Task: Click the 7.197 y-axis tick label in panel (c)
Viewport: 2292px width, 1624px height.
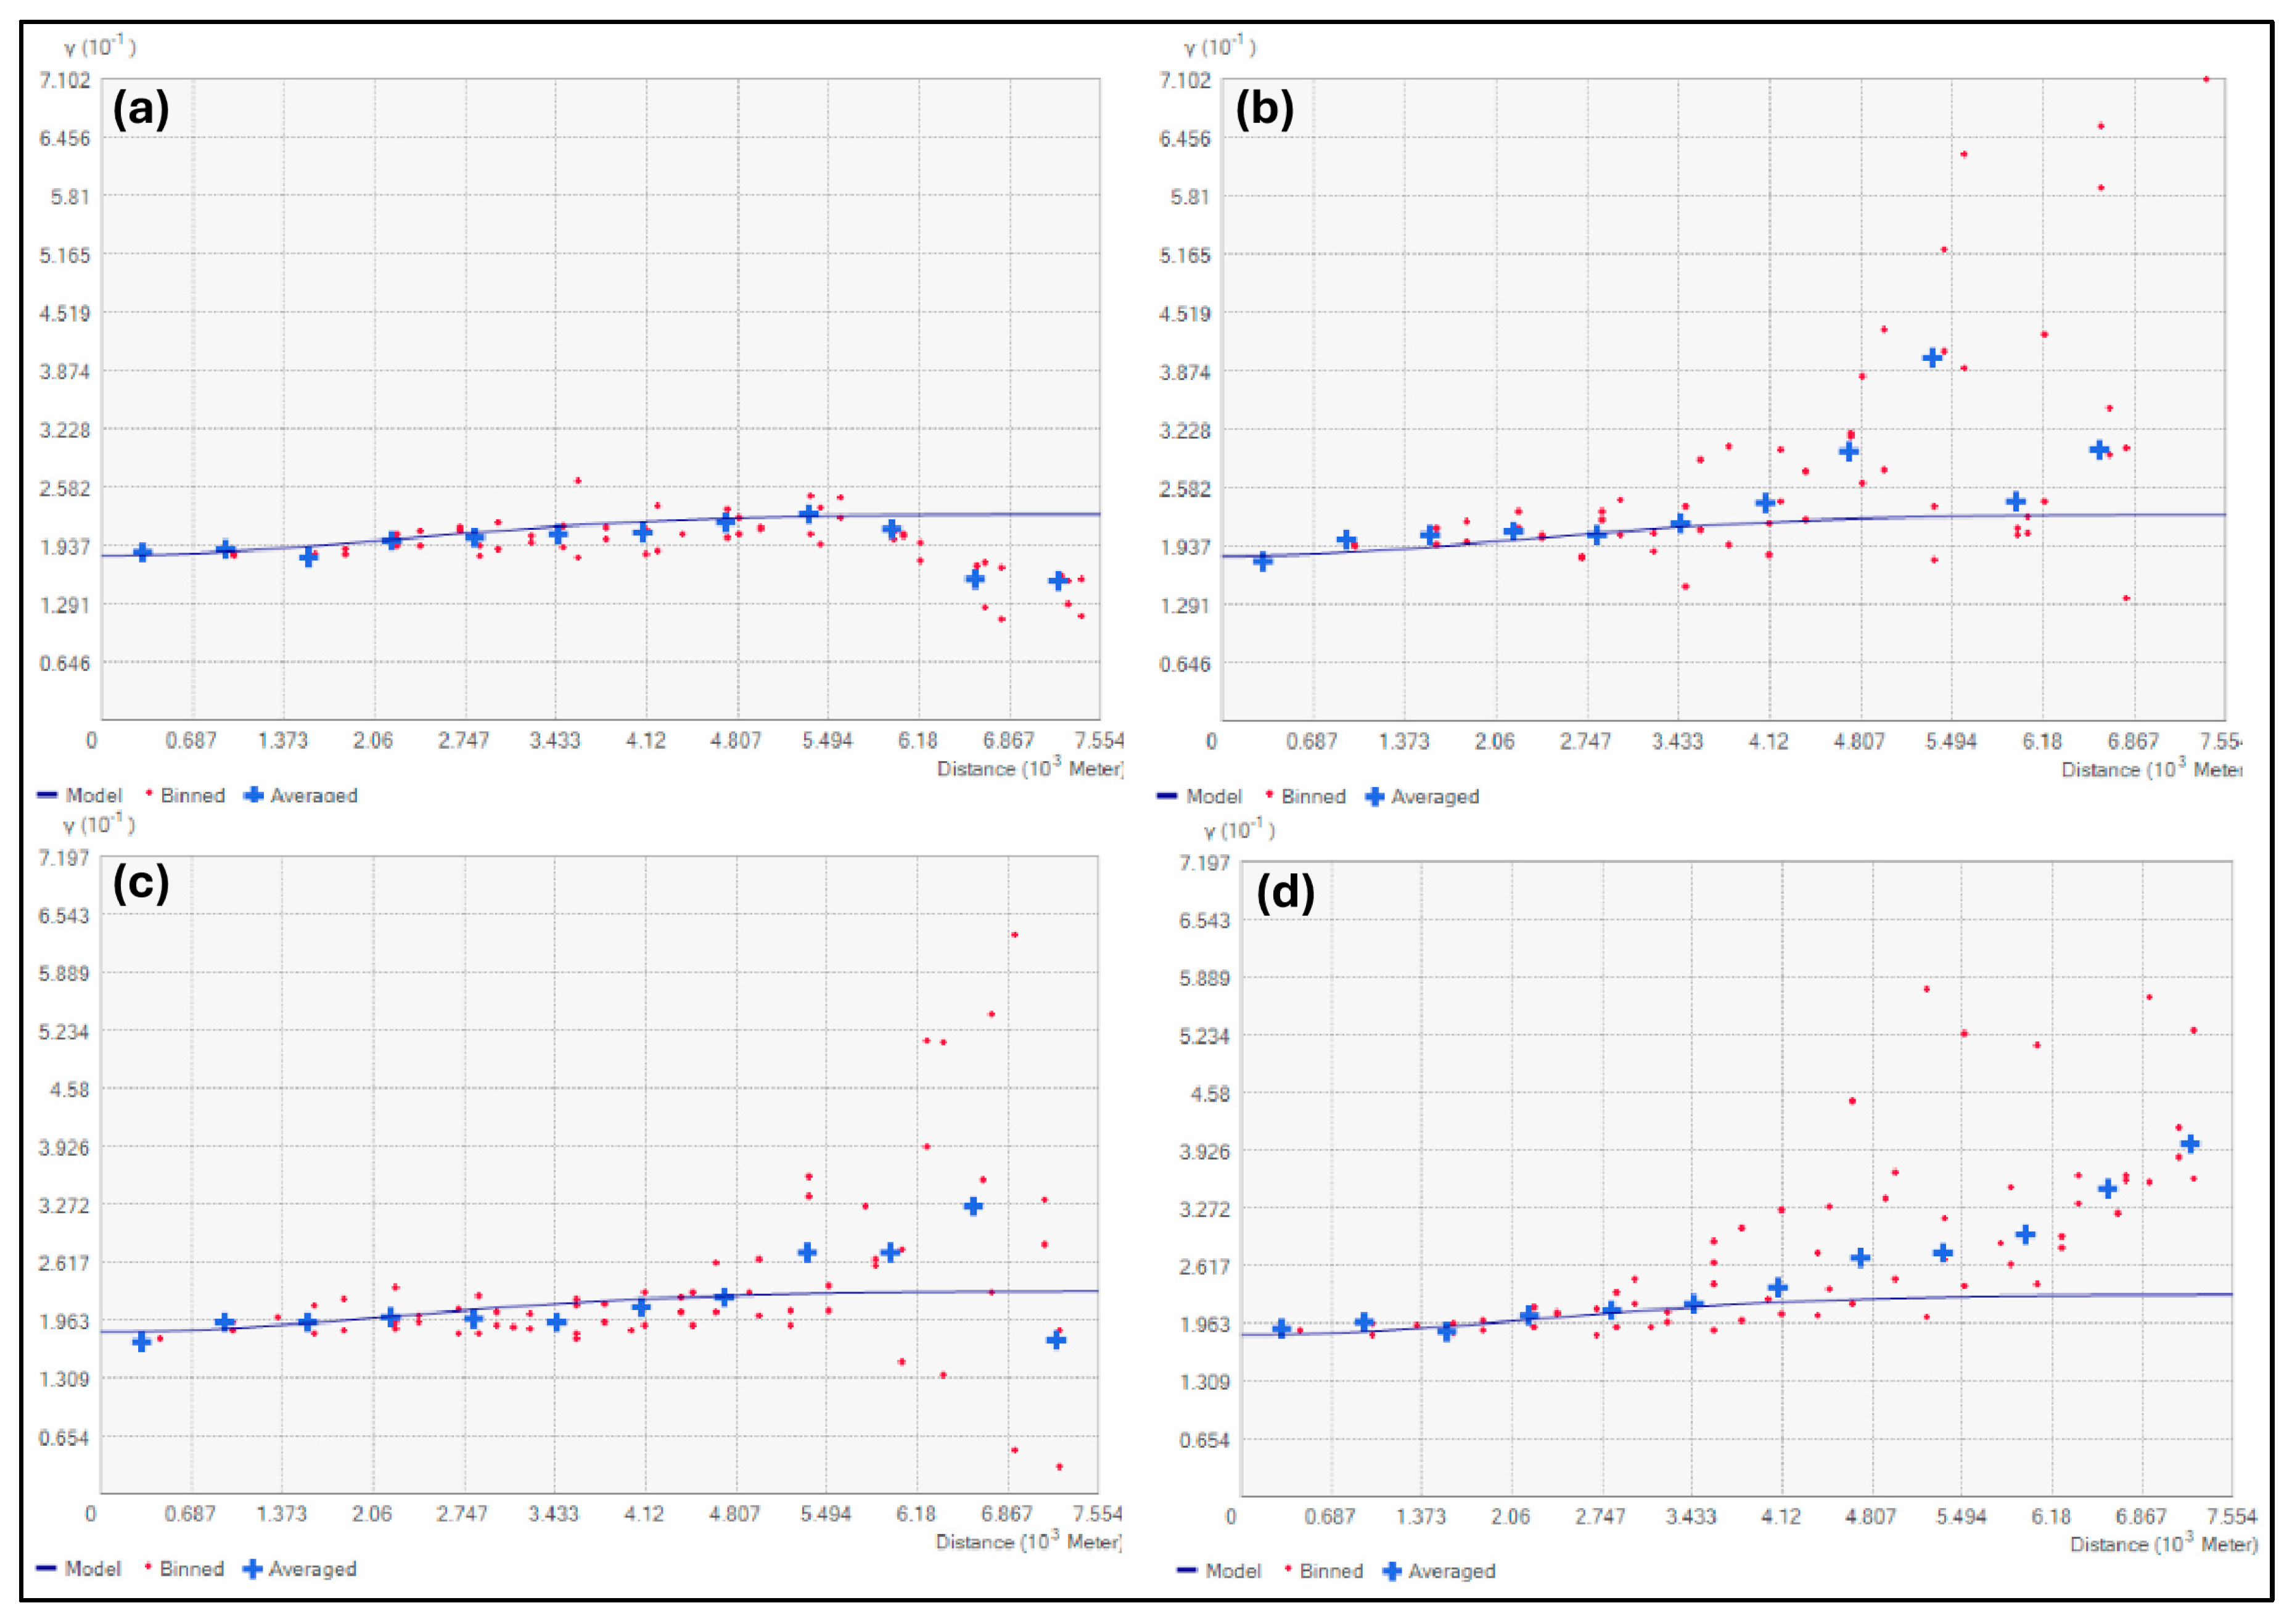Action: (x=64, y=858)
